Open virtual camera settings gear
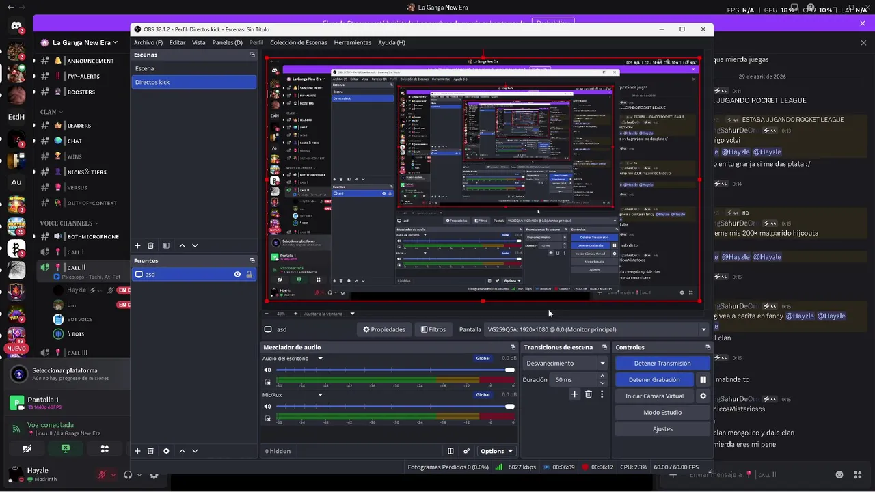This screenshot has height=492, width=875. pyautogui.click(x=703, y=396)
